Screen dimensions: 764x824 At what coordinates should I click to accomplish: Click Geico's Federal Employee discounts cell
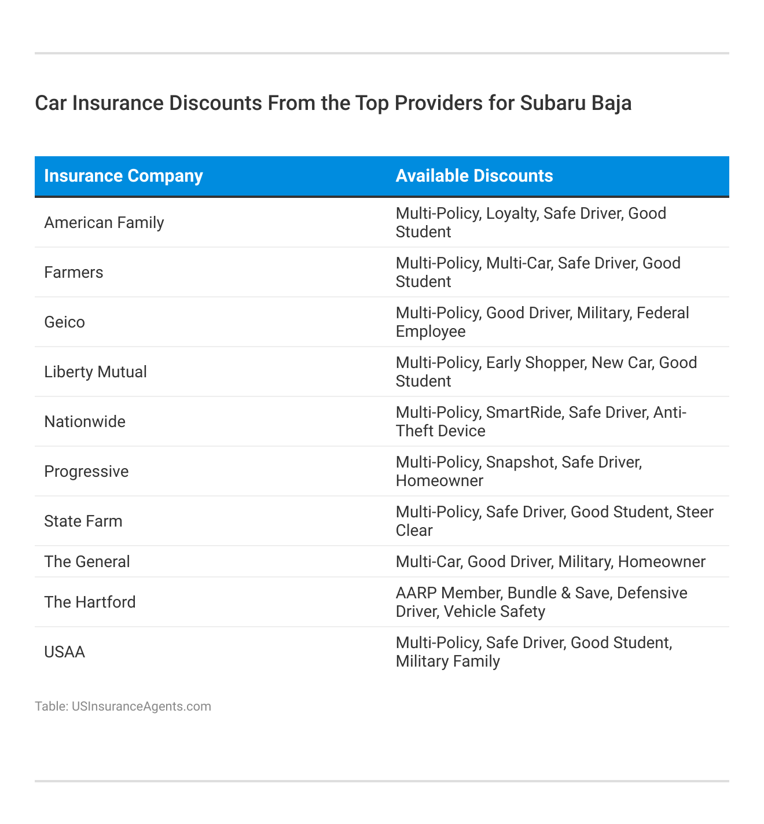[542, 322]
